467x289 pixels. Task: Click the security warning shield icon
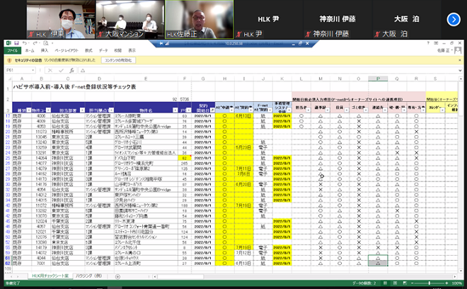point(9,60)
